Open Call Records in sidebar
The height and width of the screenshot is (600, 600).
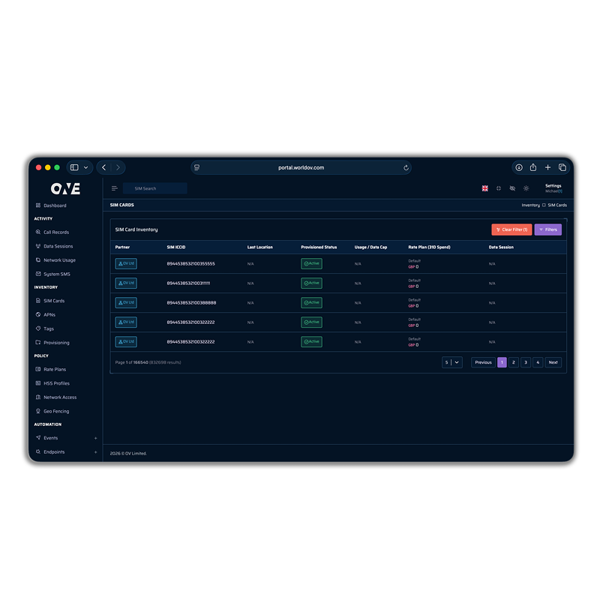(x=55, y=232)
